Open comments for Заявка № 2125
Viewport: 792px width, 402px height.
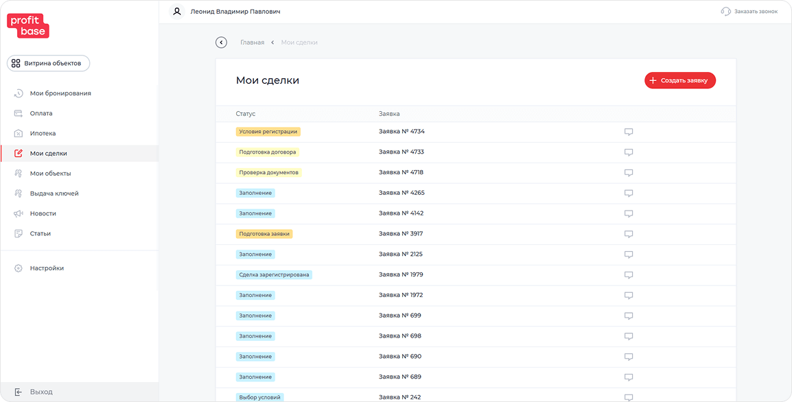click(629, 255)
